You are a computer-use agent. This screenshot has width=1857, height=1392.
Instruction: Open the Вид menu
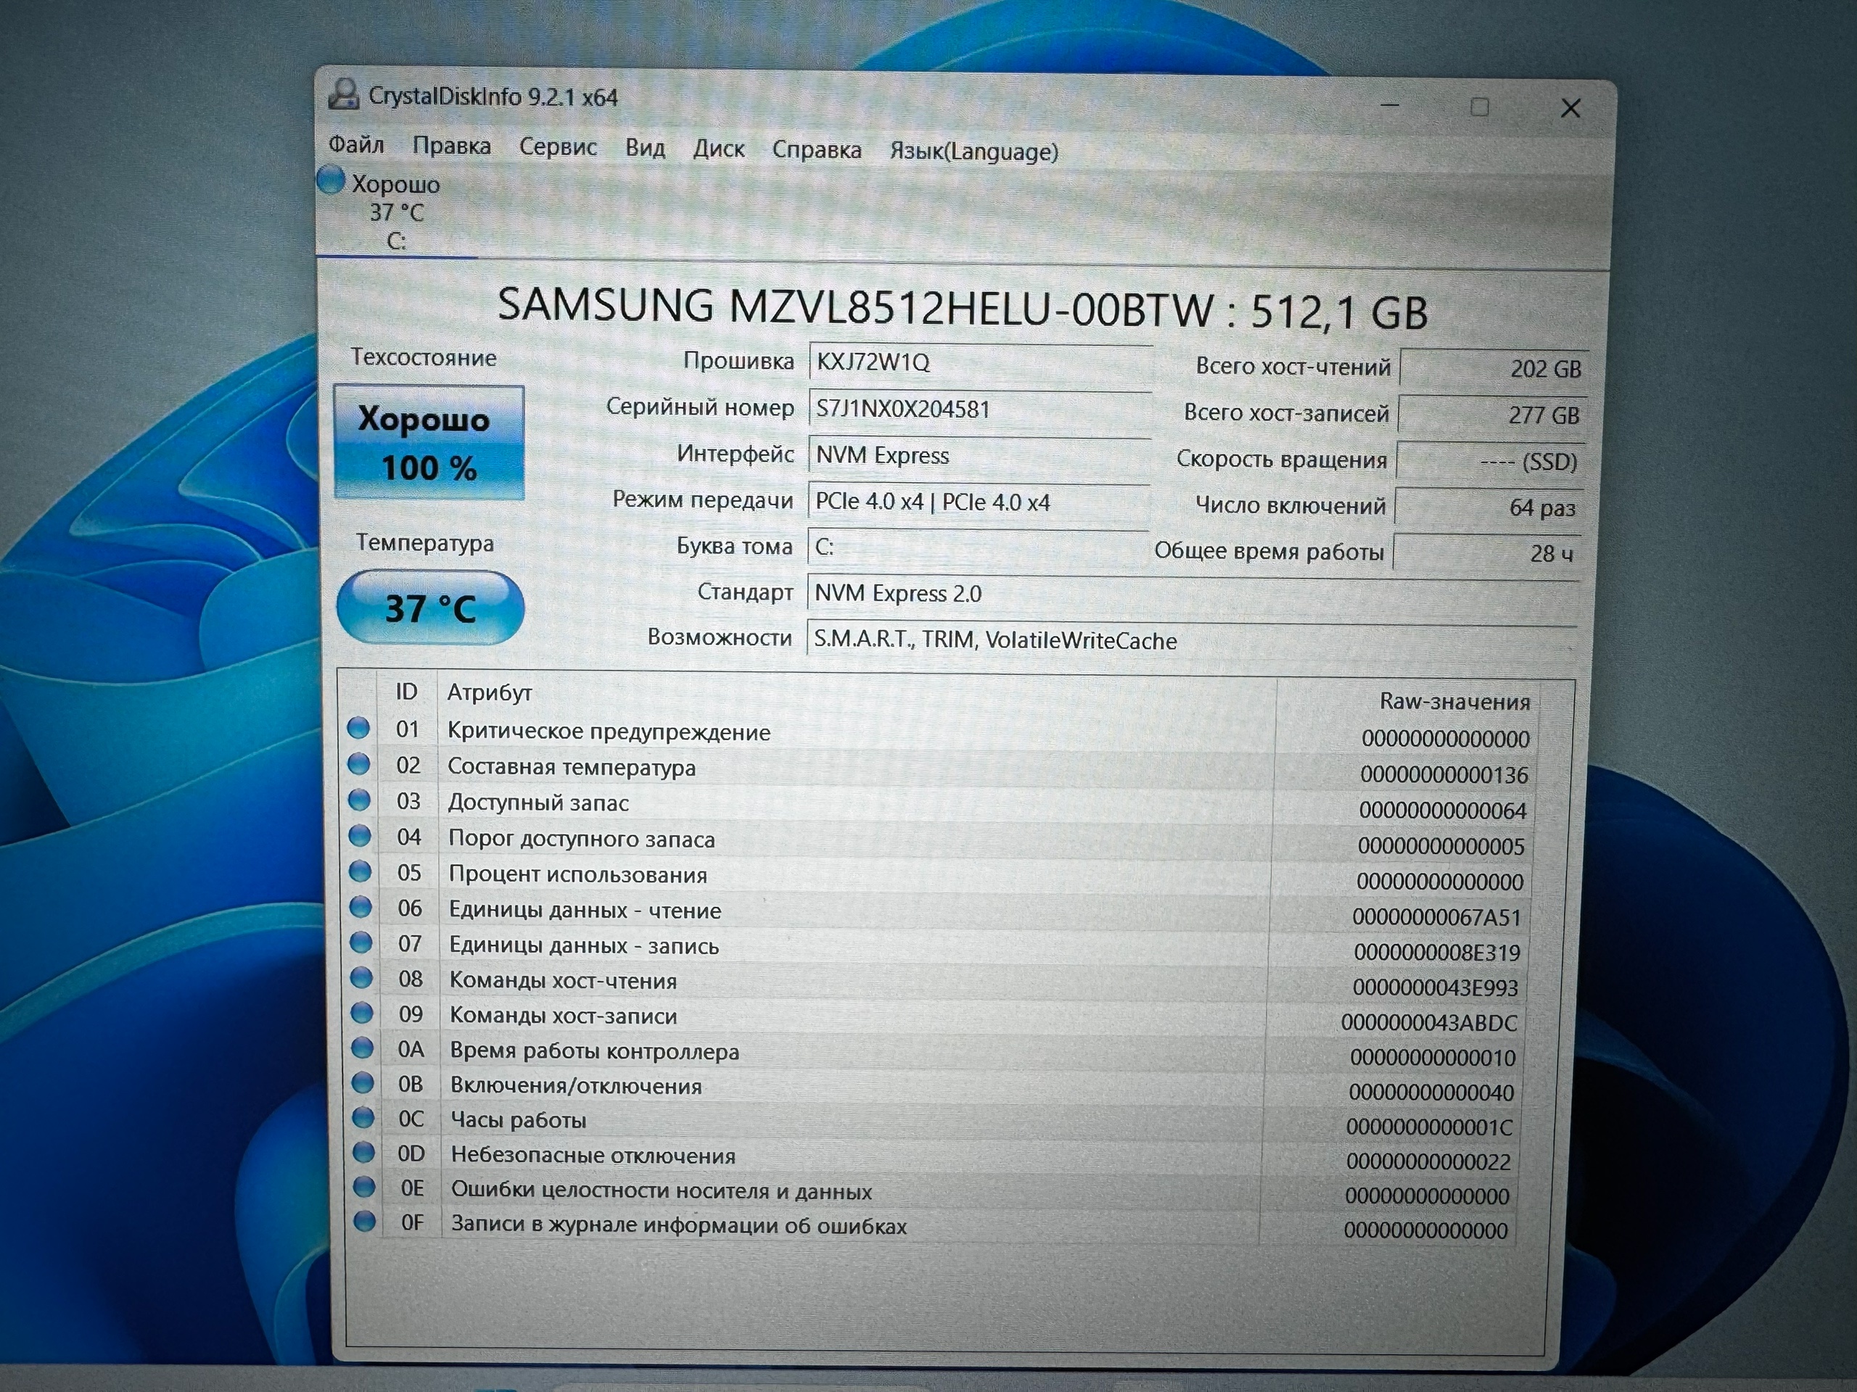click(645, 148)
